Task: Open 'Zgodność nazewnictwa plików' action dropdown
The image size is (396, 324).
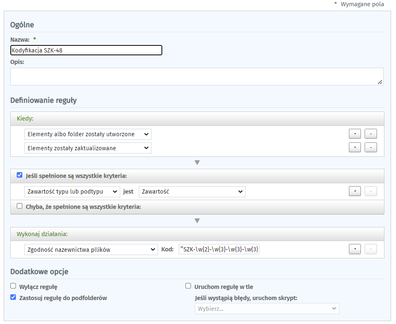Action: [91, 249]
